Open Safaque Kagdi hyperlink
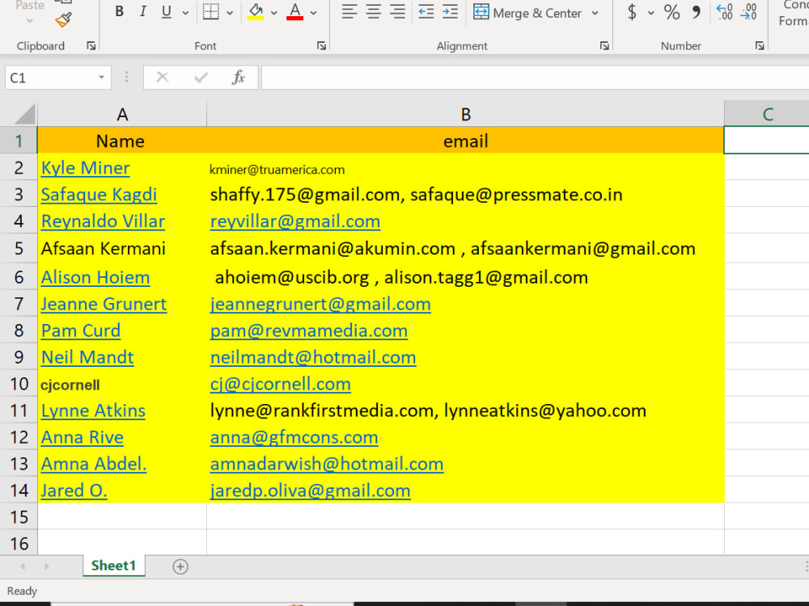809x606 pixels. click(99, 195)
